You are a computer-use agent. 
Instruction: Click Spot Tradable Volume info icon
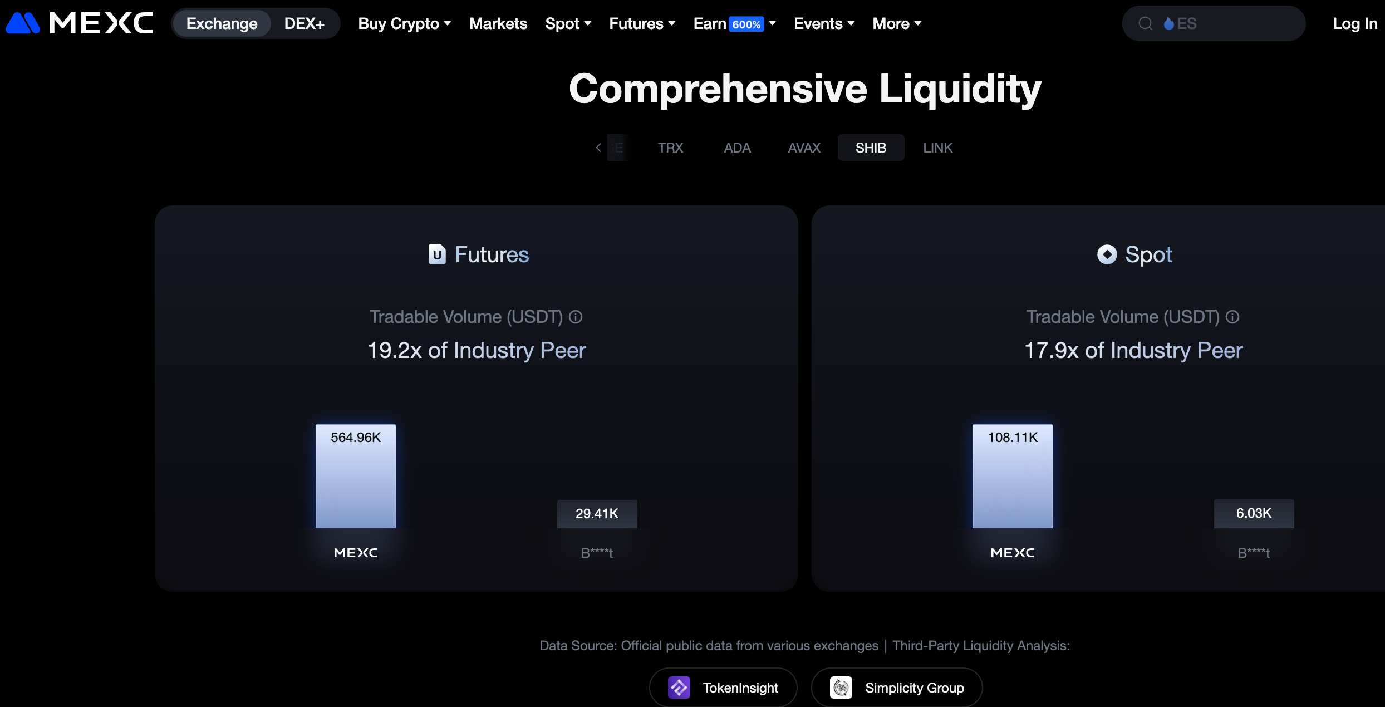[1232, 317]
